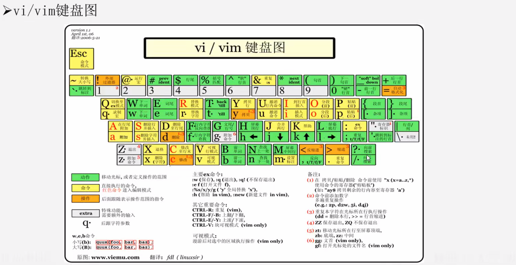Click the ? 向前搜索 key

coord(364,149)
